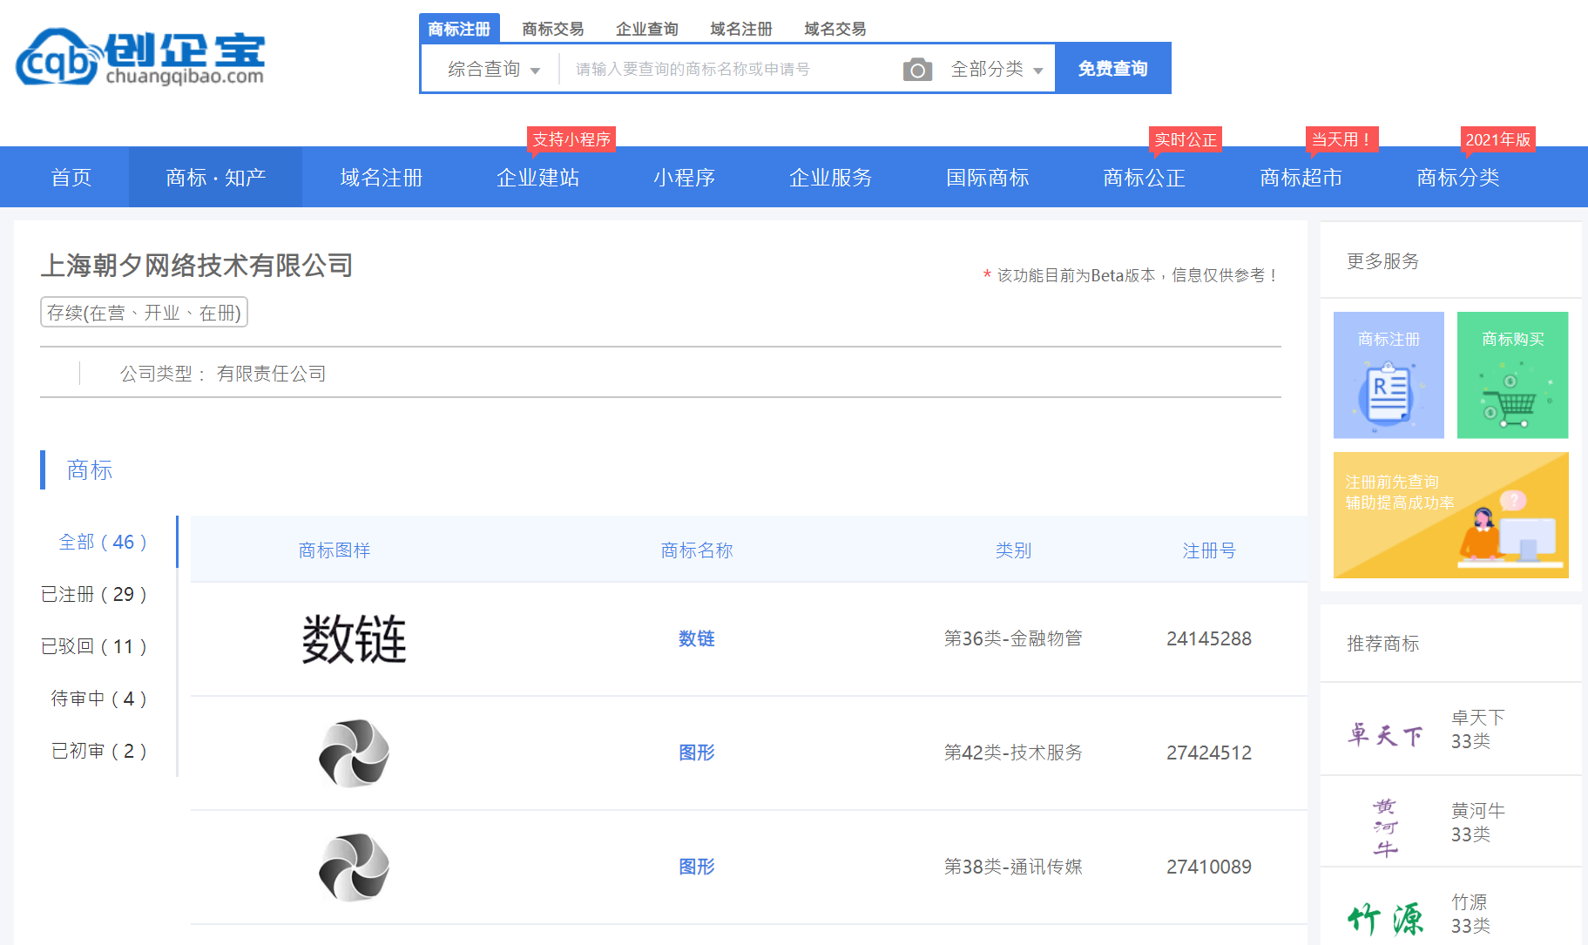Image resolution: width=1588 pixels, height=945 pixels.
Task: Select the 企业查询 search tab
Action: click(x=647, y=29)
